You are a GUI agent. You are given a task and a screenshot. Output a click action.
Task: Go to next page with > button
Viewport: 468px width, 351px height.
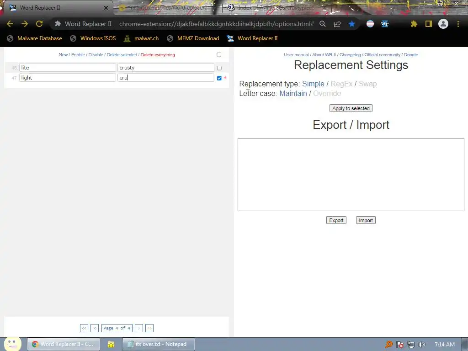click(139, 328)
